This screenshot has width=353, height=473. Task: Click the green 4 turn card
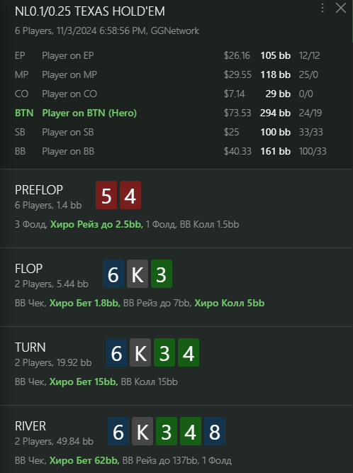[x=189, y=352]
